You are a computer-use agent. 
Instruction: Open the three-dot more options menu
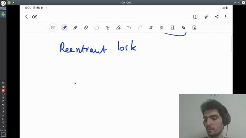coord(226,17)
